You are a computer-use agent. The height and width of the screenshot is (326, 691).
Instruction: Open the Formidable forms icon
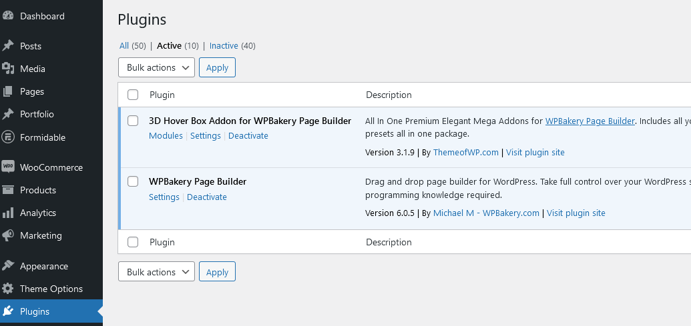pos(8,137)
